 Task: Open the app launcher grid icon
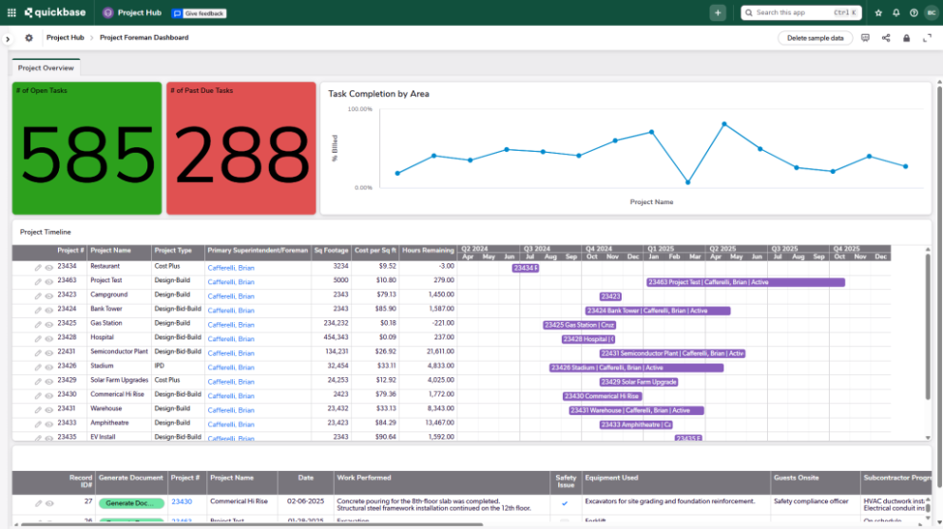pos(11,13)
